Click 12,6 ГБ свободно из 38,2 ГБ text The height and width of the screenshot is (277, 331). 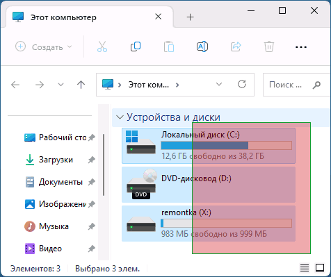point(213,156)
